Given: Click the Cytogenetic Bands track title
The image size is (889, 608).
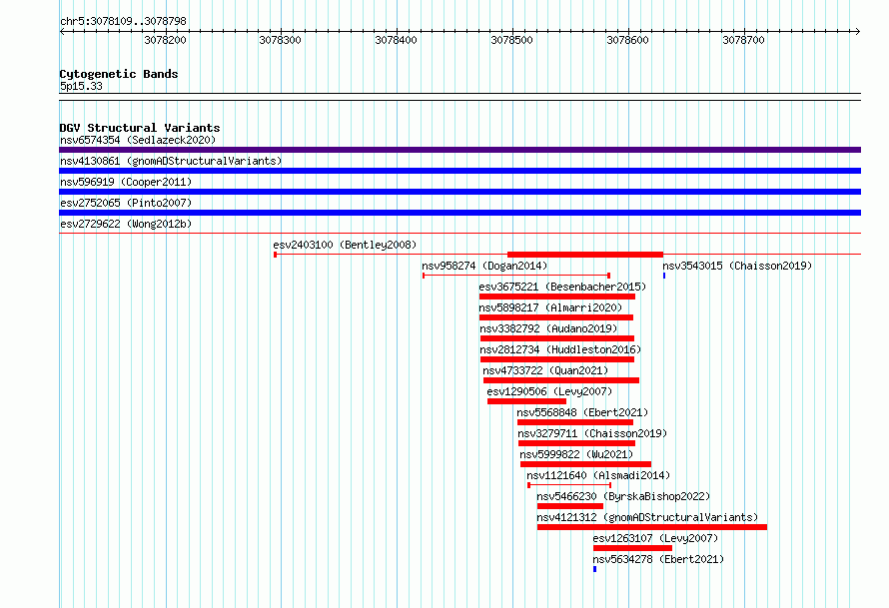Looking at the screenshot, I should tap(119, 74).
